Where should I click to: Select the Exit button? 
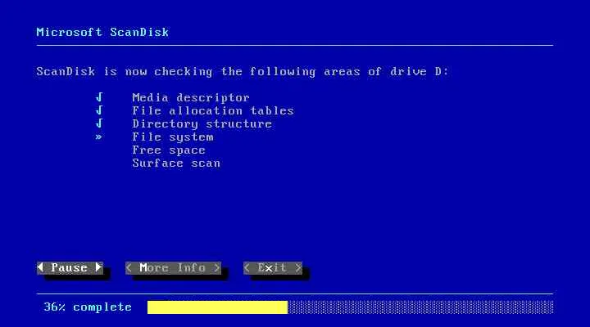[272, 267]
